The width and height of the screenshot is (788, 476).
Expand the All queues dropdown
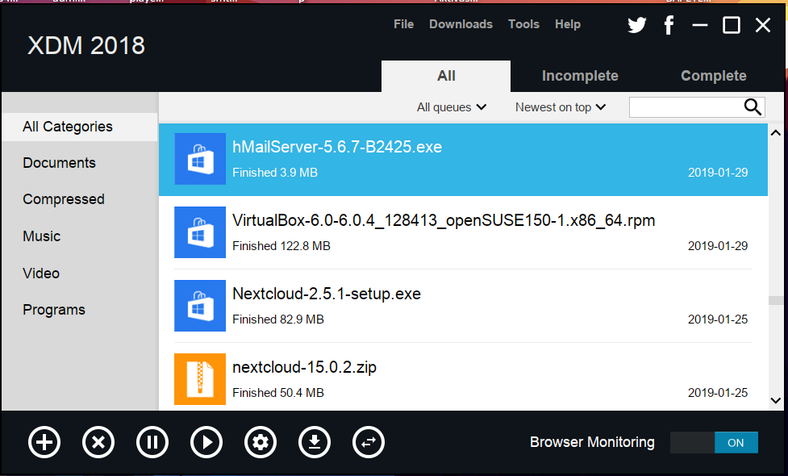tap(452, 107)
